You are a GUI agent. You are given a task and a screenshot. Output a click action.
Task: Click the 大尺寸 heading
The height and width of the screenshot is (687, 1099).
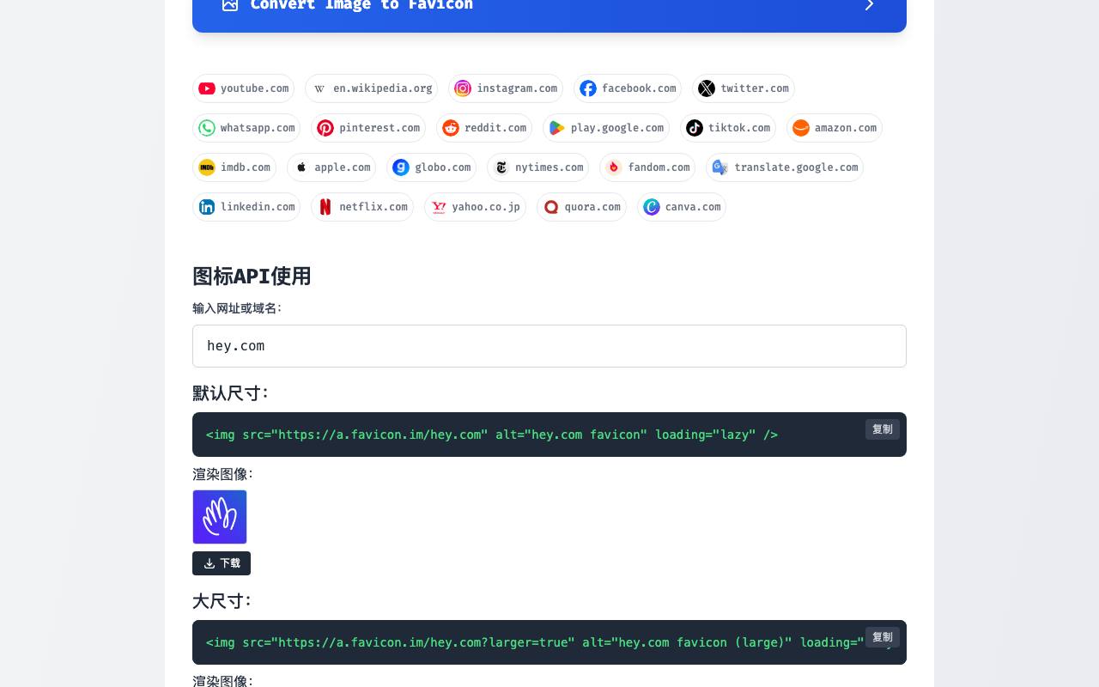[222, 601]
